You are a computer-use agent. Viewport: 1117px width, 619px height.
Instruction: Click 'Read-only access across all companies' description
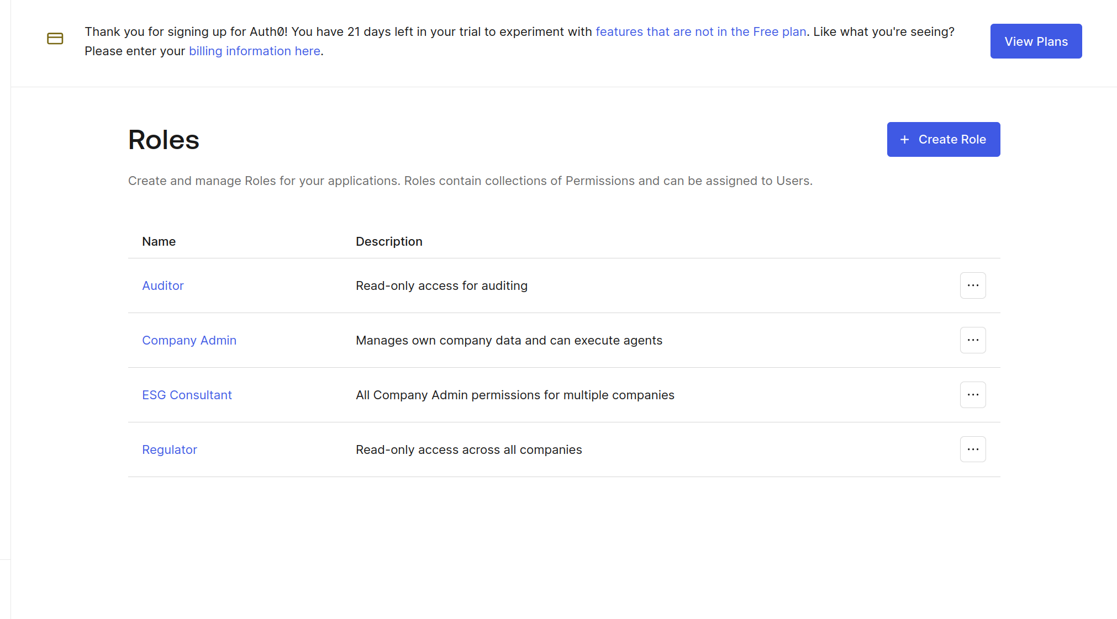[468, 449]
